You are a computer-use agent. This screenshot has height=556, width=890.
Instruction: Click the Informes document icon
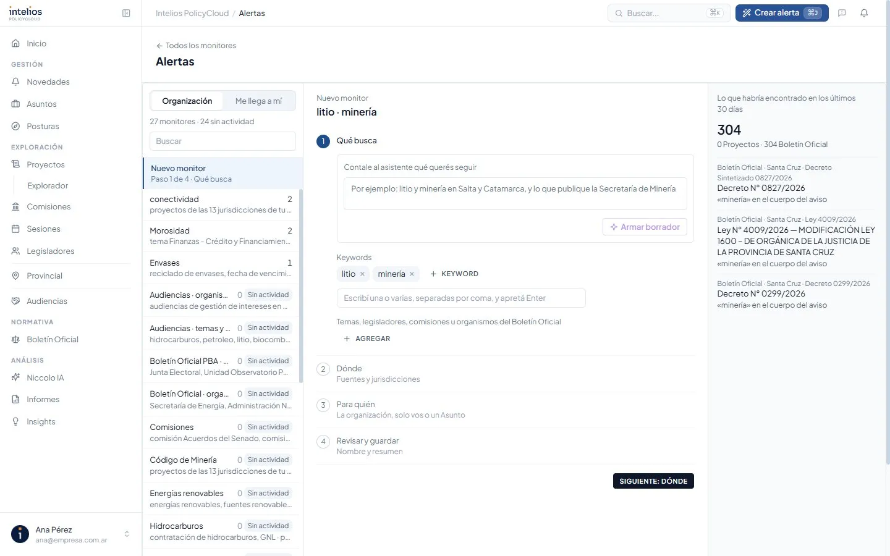[16, 400]
